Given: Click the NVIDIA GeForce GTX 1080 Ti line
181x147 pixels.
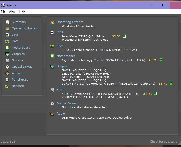Looking at the screenshot, I should 108,84.
